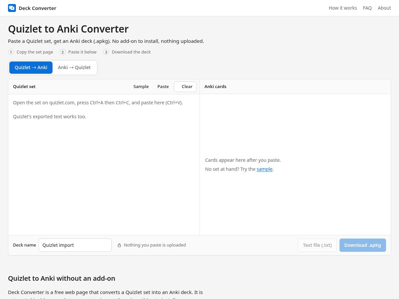Click the Paste button
Viewport: 399px width, 299px height.
click(163, 86)
